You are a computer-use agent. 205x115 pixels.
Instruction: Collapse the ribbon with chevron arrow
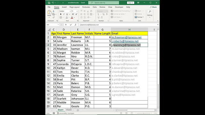click(158, 21)
